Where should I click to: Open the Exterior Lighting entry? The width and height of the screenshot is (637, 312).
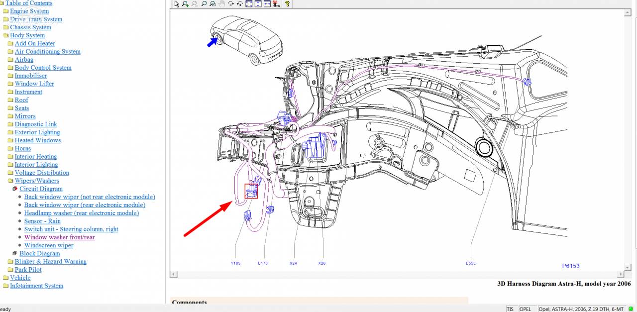click(x=37, y=132)
